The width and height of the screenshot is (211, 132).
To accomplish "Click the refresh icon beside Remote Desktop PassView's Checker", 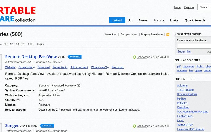I will [134, 57].
